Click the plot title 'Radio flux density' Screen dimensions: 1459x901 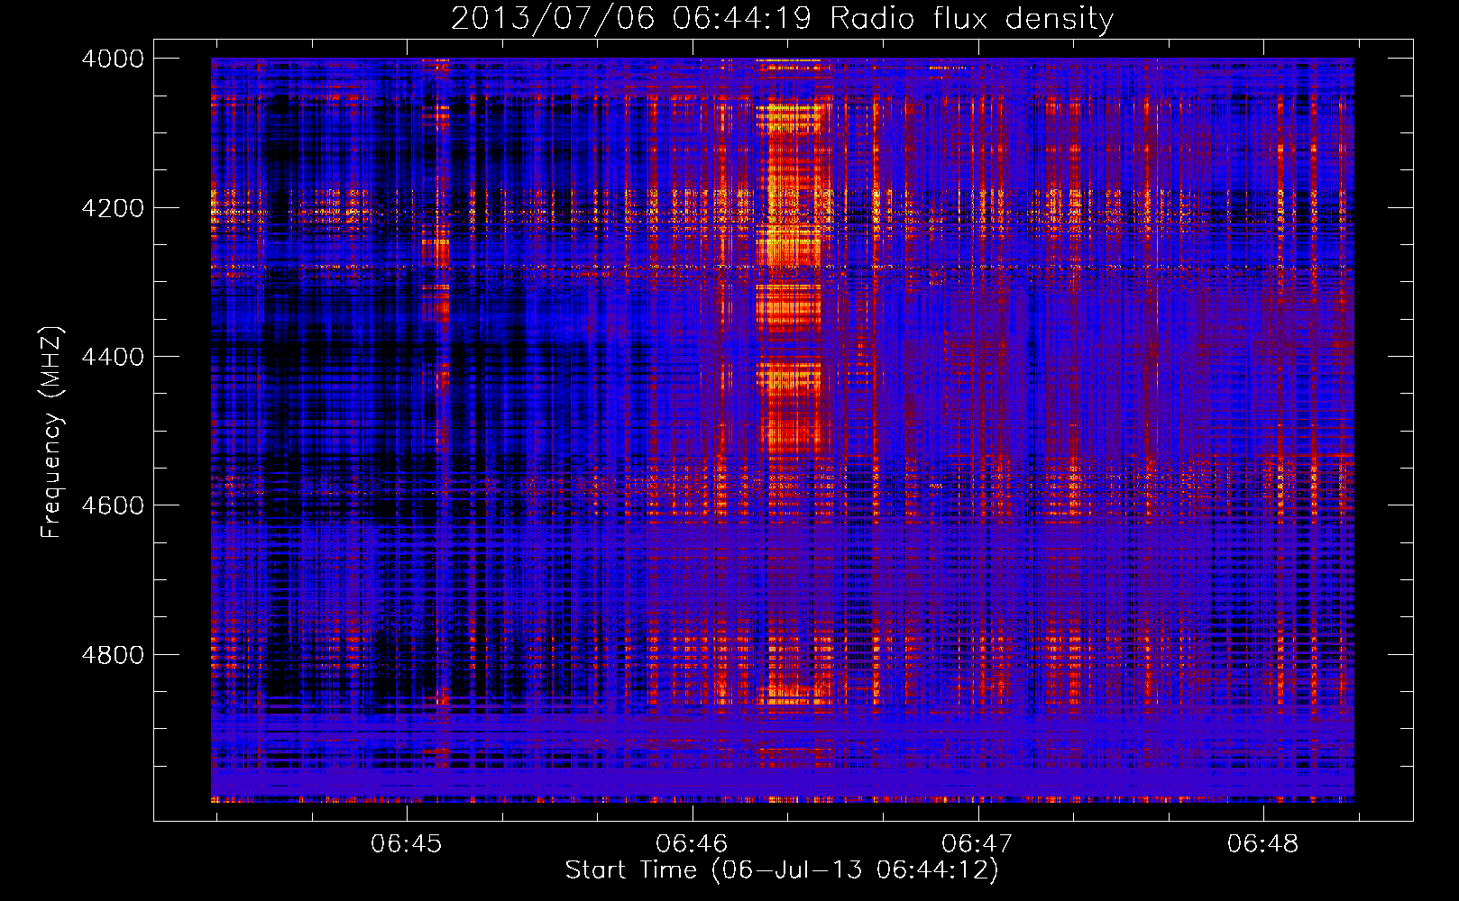click(972, 19)
